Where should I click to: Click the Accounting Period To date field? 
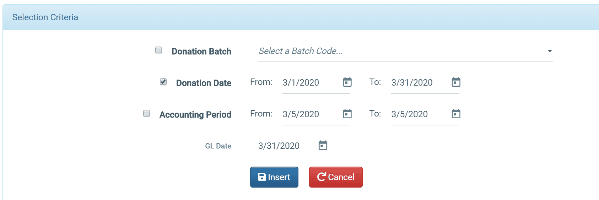pos(420,114)
